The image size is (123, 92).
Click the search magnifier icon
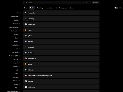pos(26,3)
